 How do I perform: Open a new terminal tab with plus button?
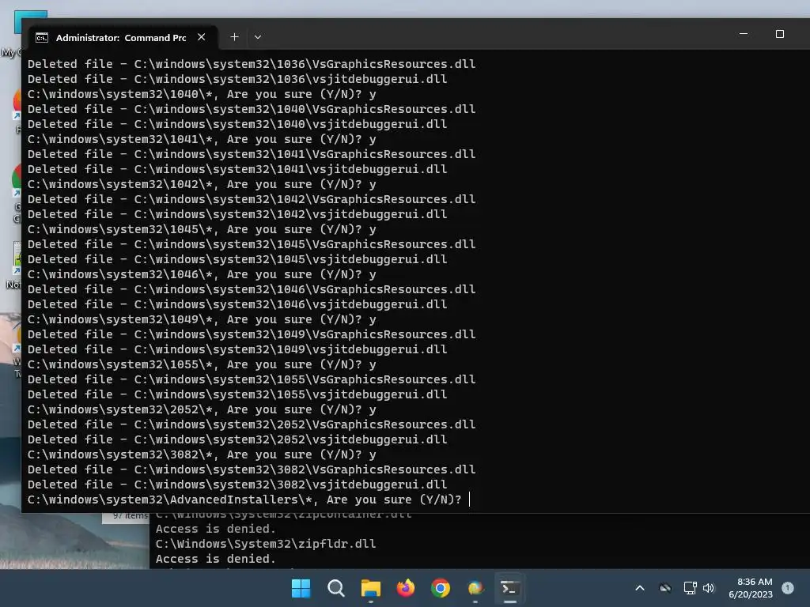pyautogui.click(x=234, y=37)
